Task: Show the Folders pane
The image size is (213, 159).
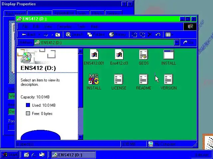Action: pos(96,34)
